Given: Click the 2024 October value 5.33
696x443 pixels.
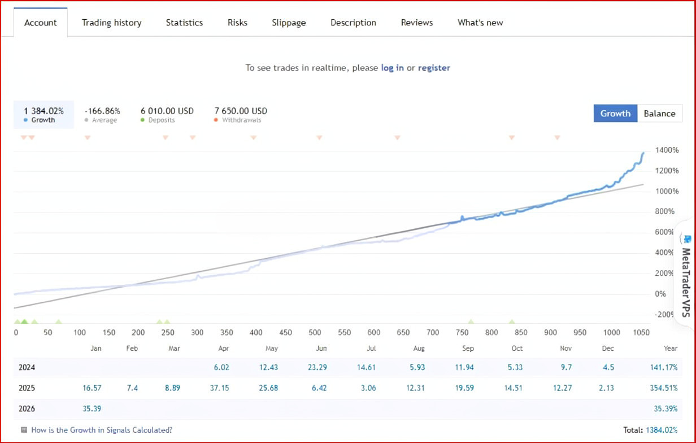Looking at the screenshot, I should tap(515, 367).
